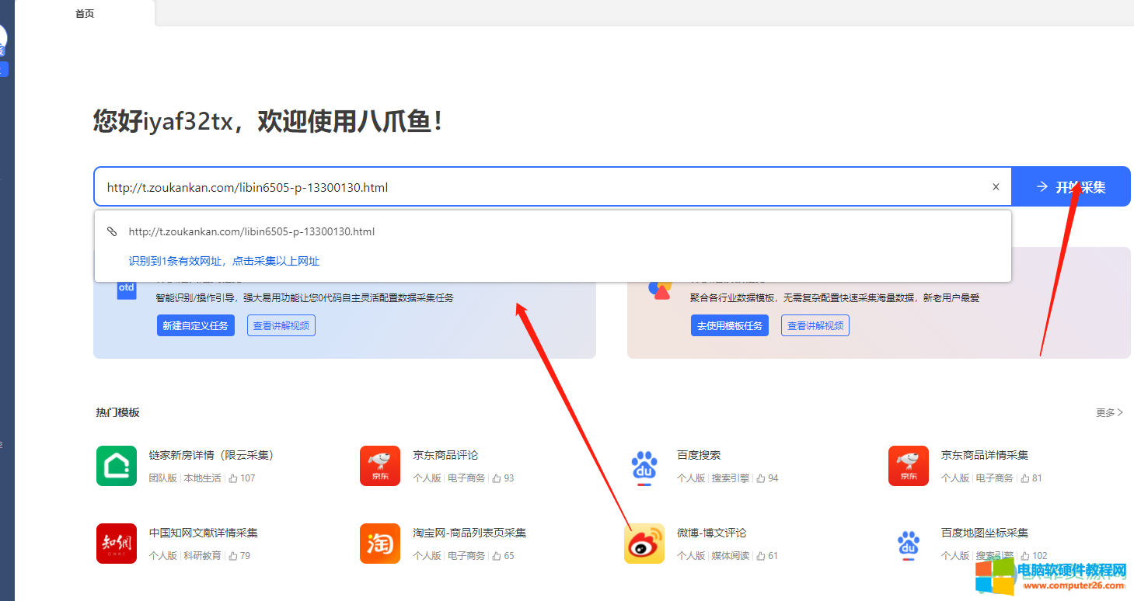Screen dimensions: 1134x601
Task: Click thumbs-up count 94 on 百度搜索
Action: point(767,478)
